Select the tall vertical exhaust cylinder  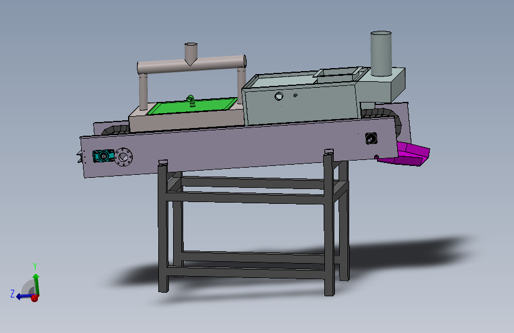coord(381,53)
